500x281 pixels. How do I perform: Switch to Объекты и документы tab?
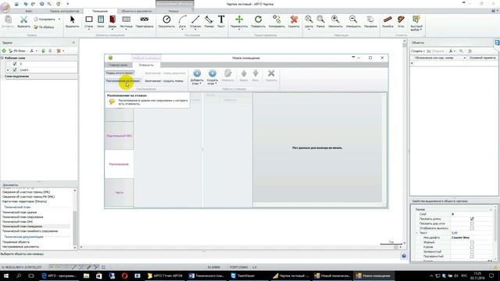point(136,11)
